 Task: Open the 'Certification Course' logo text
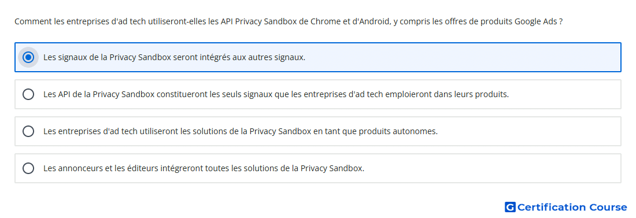pyautogui.click(x=572, y=208)
